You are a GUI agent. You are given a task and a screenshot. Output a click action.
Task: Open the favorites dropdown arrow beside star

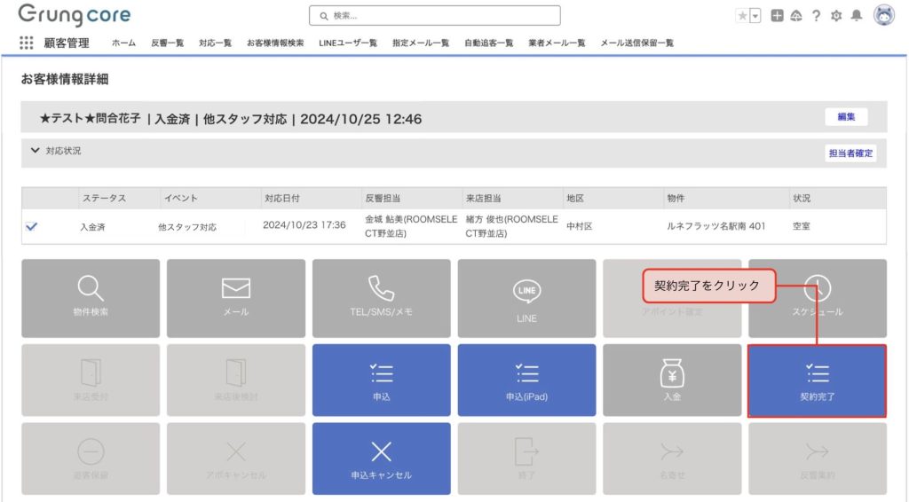(x=755, y=16)
